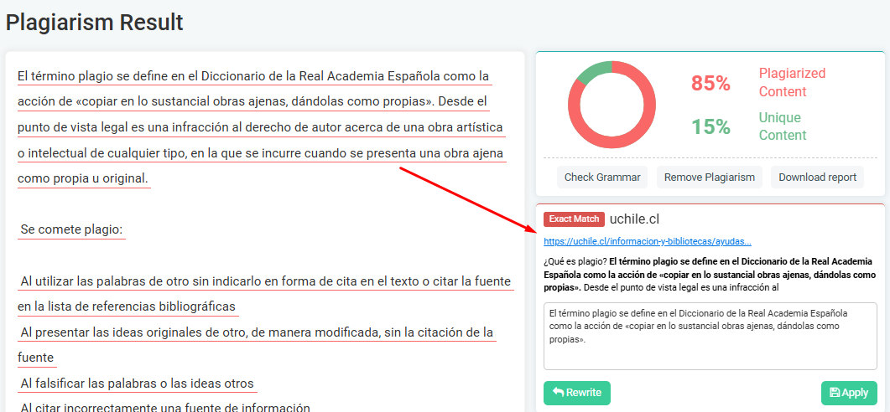Click the Unique Content label
Viewport: 890px width, 412px height.
[782, 126]
